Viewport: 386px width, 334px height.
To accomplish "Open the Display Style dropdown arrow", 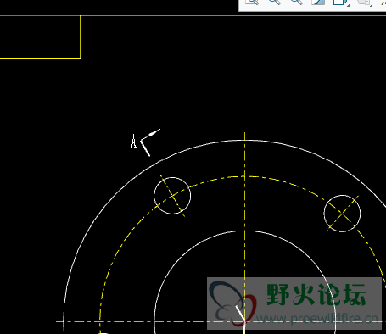I will [348, 5].
